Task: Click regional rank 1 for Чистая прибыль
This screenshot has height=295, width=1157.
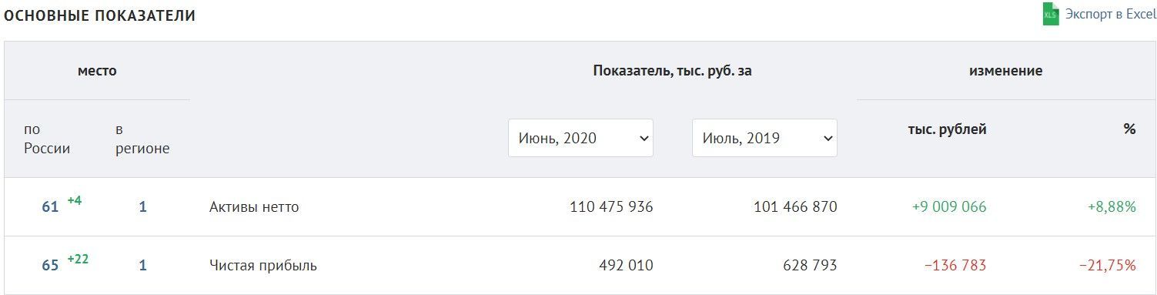Action: click(142, 266)
